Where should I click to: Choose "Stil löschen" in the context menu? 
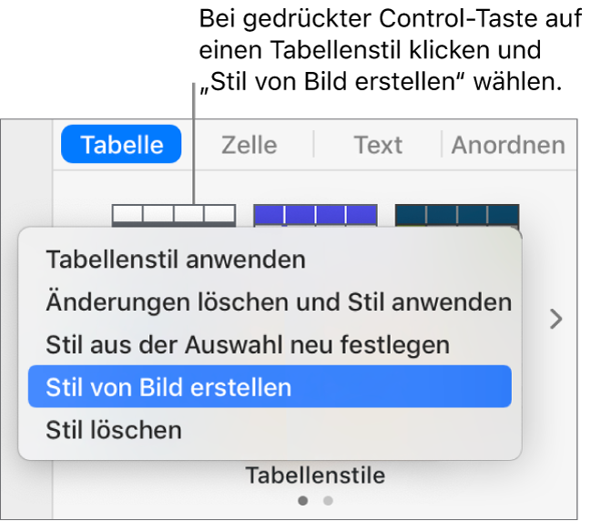coord(114,429)
